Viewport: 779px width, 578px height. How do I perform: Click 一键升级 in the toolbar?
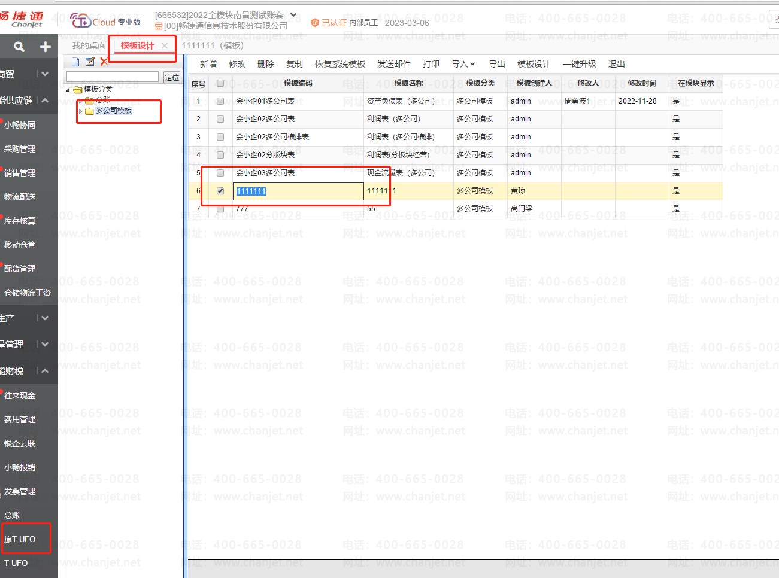point(580,64)
